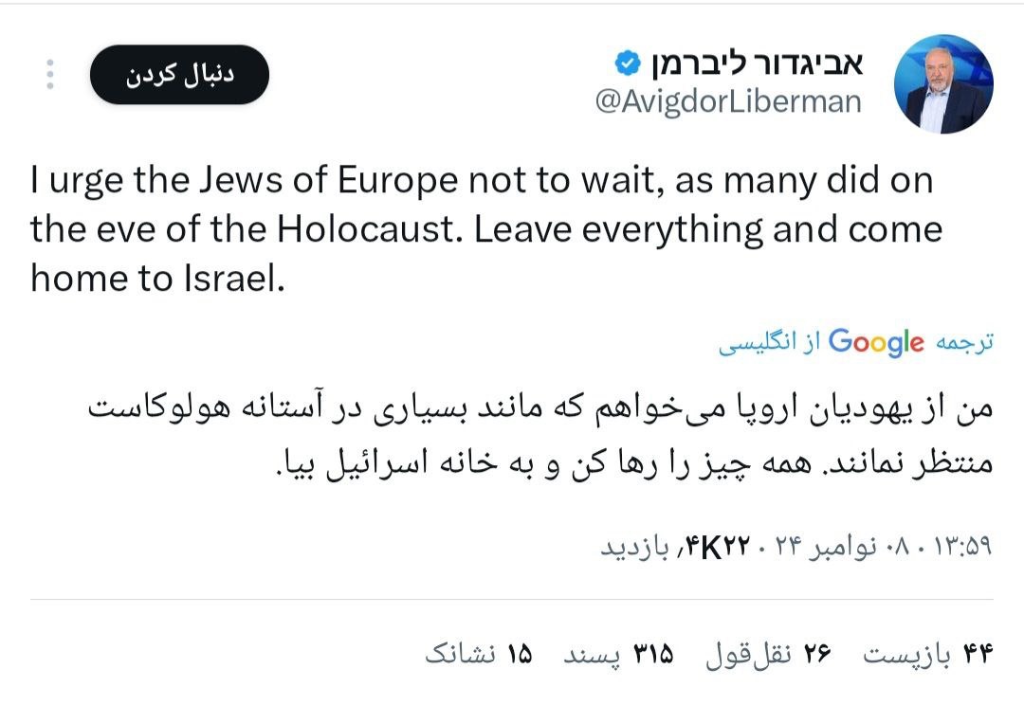Open the بازدید view count
Image resolution: width=1024 pixels, height=705 pixels.
click(635, 548)
